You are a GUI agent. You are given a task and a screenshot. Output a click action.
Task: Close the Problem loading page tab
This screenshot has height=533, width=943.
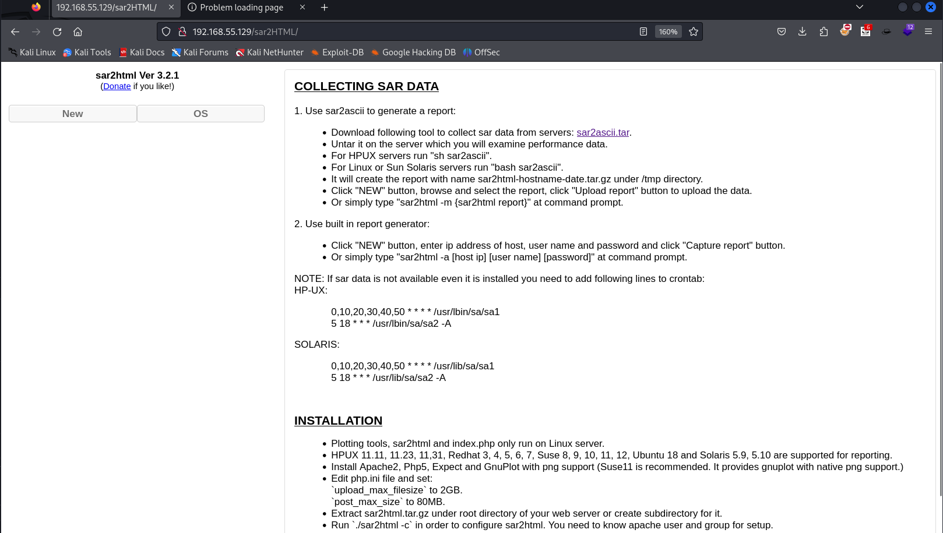tap(302, 8)
